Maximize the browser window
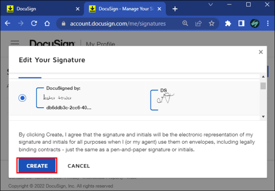 248,4
